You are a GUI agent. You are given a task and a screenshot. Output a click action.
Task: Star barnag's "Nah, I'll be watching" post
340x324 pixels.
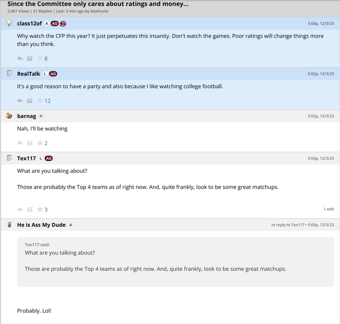pos(40,143)
